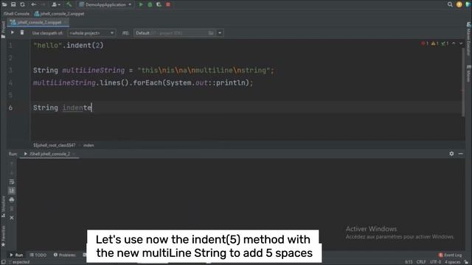Run with coverage using the shield icon
The image size is (472, 265).
pyautogui.click(x=159, y=4)
